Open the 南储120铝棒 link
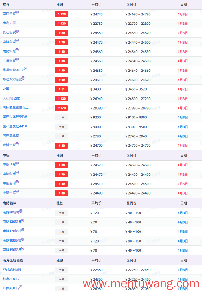This screenshot has height=293, width=202. point(12,222)
